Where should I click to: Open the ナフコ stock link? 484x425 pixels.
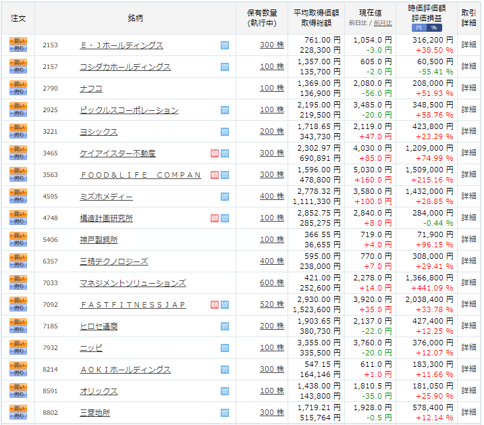click(91, 89)
